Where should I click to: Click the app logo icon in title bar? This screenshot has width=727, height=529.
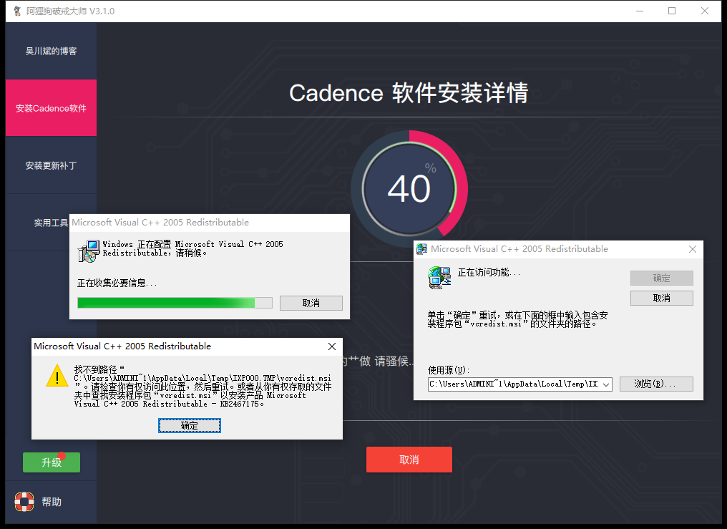pos(16,11)
